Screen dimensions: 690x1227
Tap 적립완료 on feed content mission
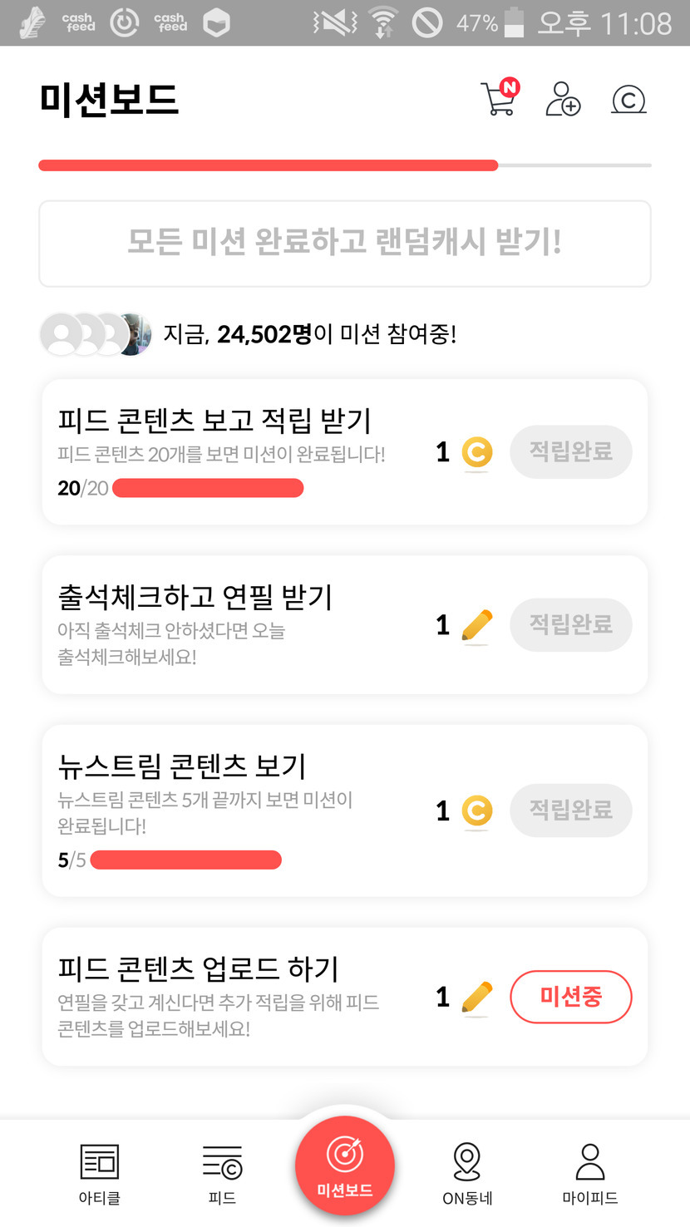(x=571, y=452)
